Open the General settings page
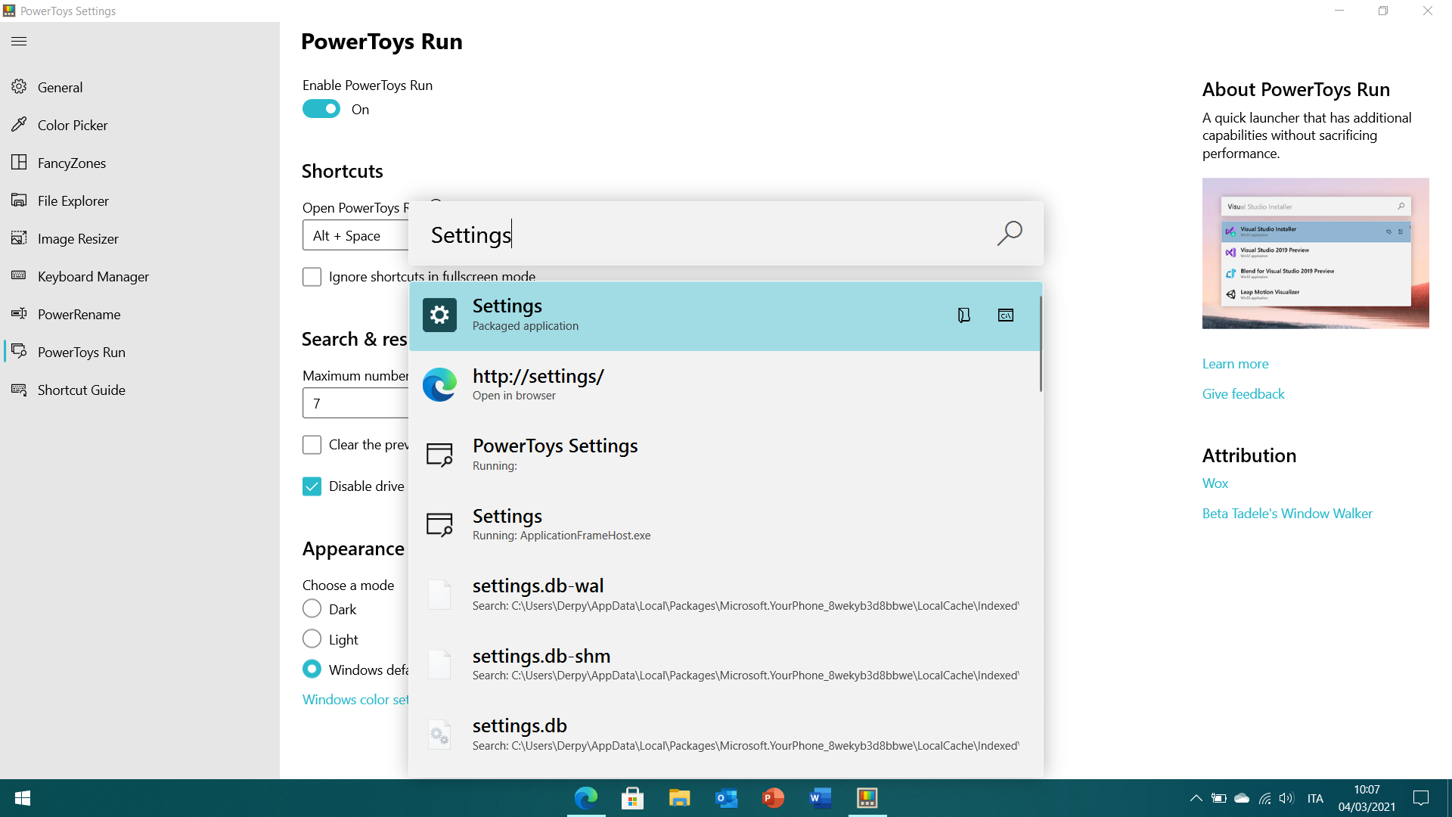The height and width of the screenshot is (817, 1452). point(60,87)
